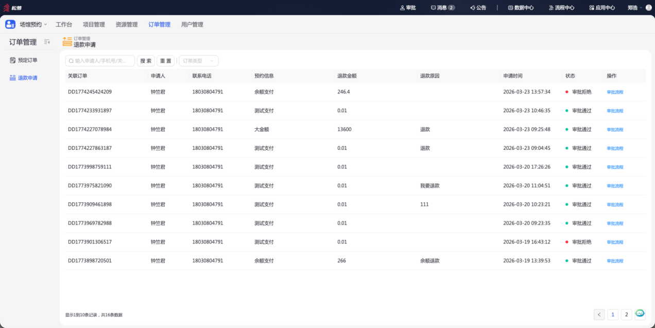Switch to the 资源管理 tab
655x328 pixels.
127,24
